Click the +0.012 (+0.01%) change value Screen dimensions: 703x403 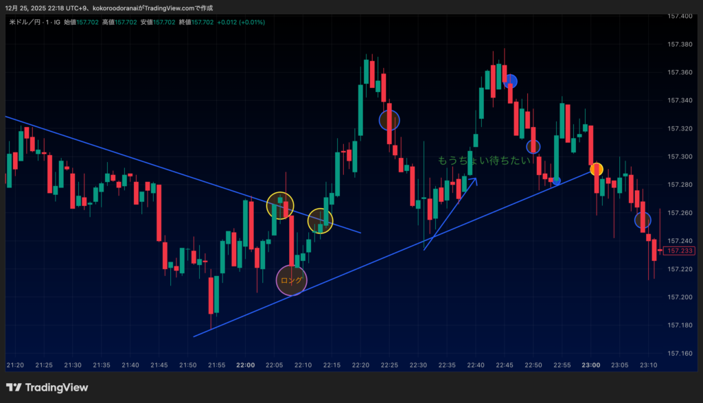pos(241,22)
